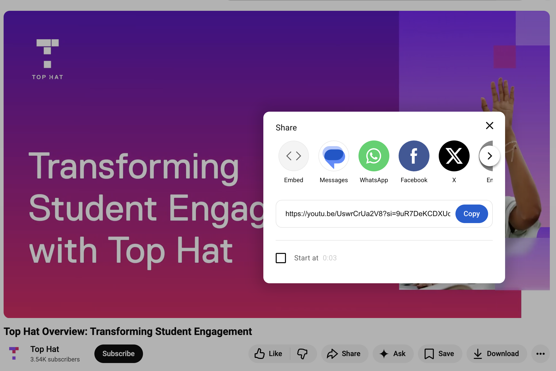Screen dimensions: 556x371
Task: Share the video on X
Action: [x=454, y=156]
